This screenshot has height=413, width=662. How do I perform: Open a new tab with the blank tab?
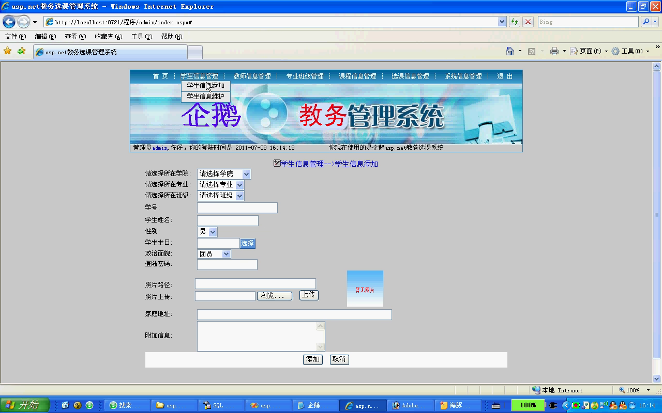pyautogui.click(x=195, y=52)
